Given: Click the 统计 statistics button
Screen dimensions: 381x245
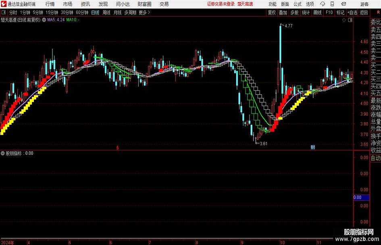Looking at the screenshot, I should (306, 12).
